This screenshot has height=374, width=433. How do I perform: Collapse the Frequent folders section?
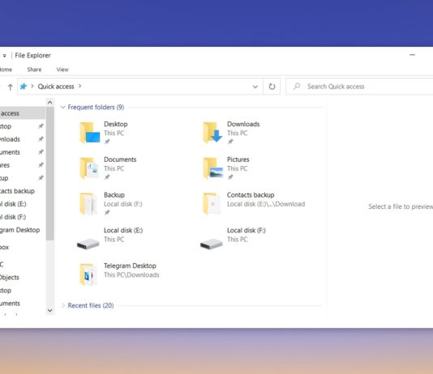[x=63, y=107]
